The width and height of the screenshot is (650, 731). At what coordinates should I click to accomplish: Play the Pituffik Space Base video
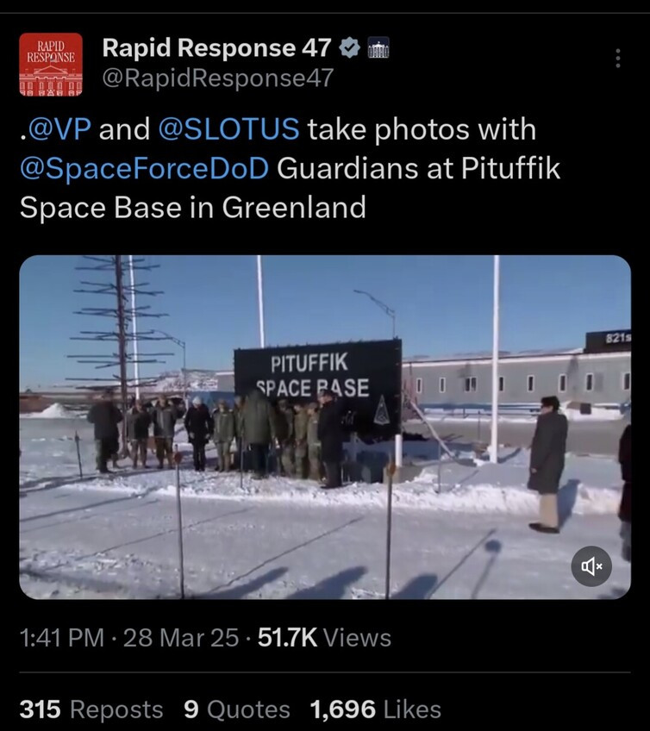(325, 427)
